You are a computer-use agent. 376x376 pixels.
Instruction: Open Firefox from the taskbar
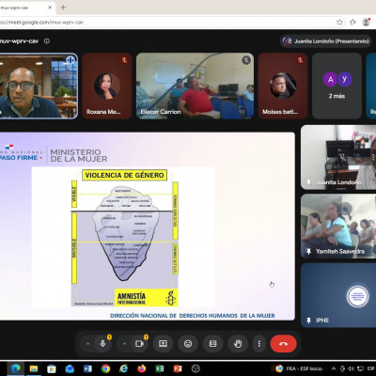pyautogui.click(x=142, y=368)
